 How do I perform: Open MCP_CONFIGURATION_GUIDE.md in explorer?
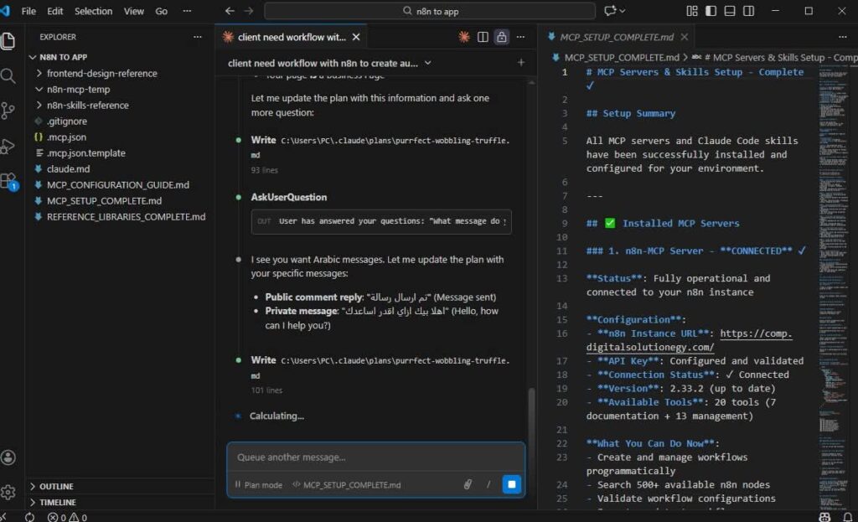[x=117, y=184]
